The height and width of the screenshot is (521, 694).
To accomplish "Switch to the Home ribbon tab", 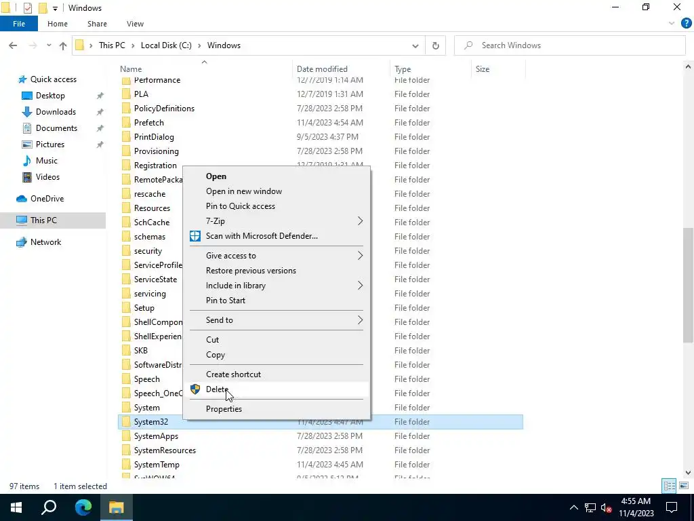I will pos(58,24).
